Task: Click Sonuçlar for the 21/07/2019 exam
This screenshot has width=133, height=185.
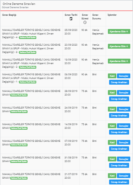Action: click(x=124, y=176)
